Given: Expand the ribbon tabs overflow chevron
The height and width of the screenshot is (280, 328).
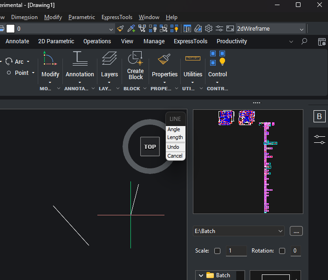Looking at the screenshot, I should [x=291, y=41].
